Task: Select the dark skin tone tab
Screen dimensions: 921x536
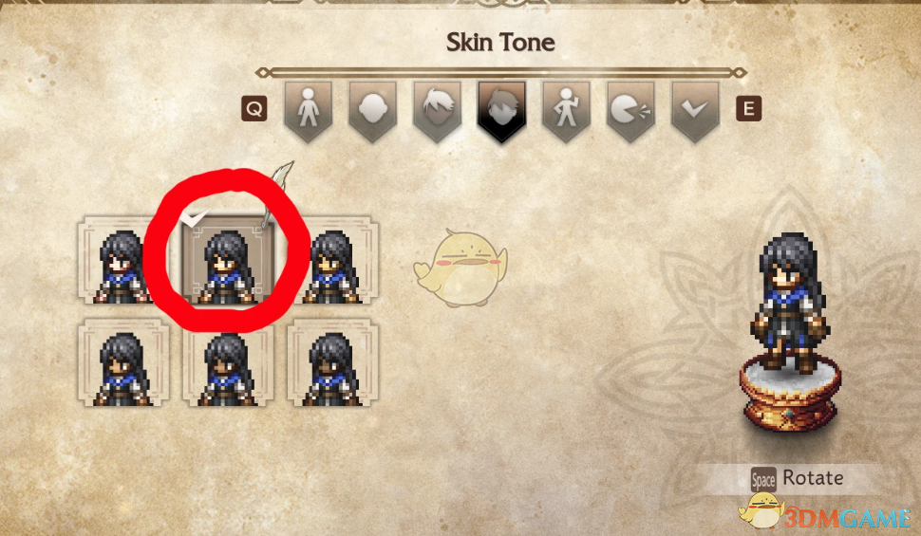Action: [501, 112]
